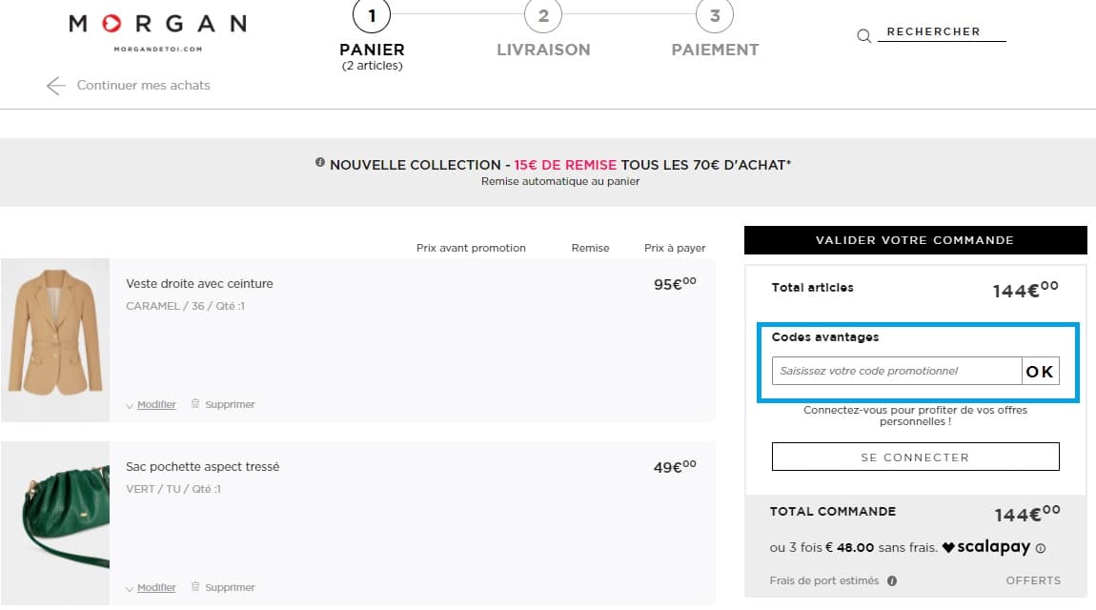1096x610 pixels.
Task: Focus the promo code input field
Action: [896, 371]
